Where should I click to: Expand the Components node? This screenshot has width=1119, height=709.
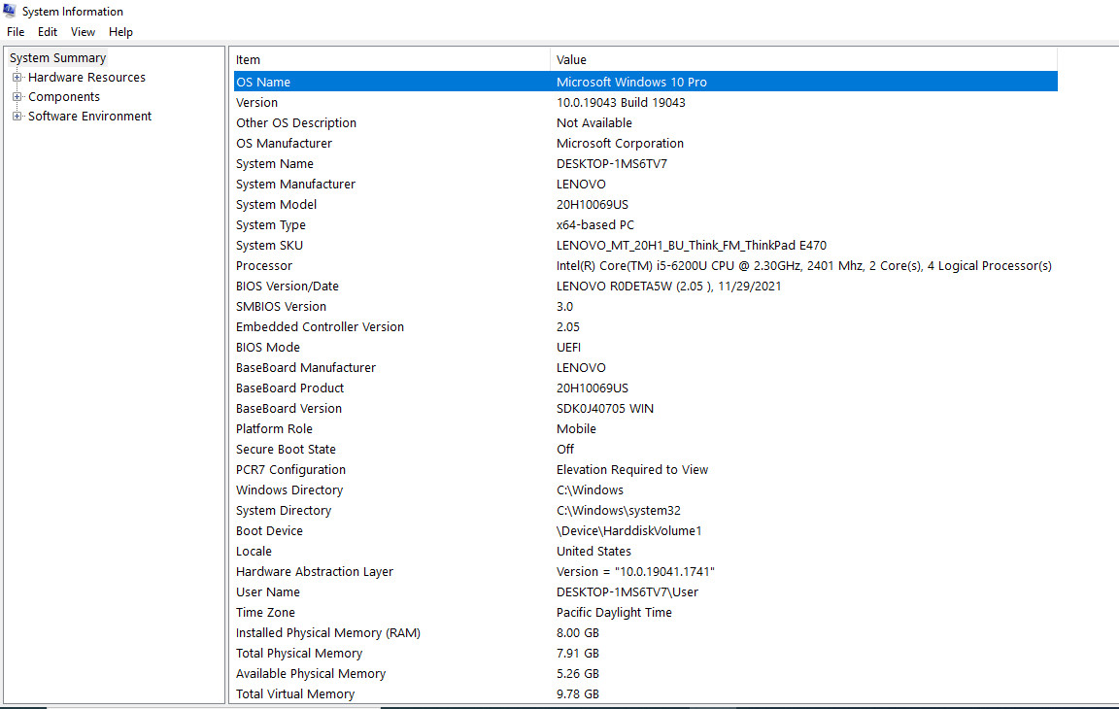pyautogui.click(x=17, y=96)
